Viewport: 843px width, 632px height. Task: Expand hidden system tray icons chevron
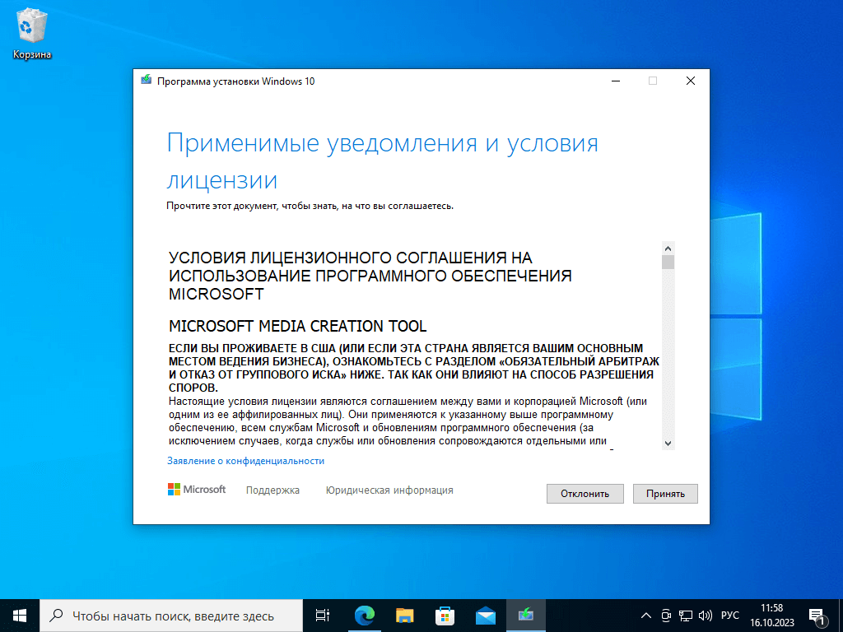point(646,616)
